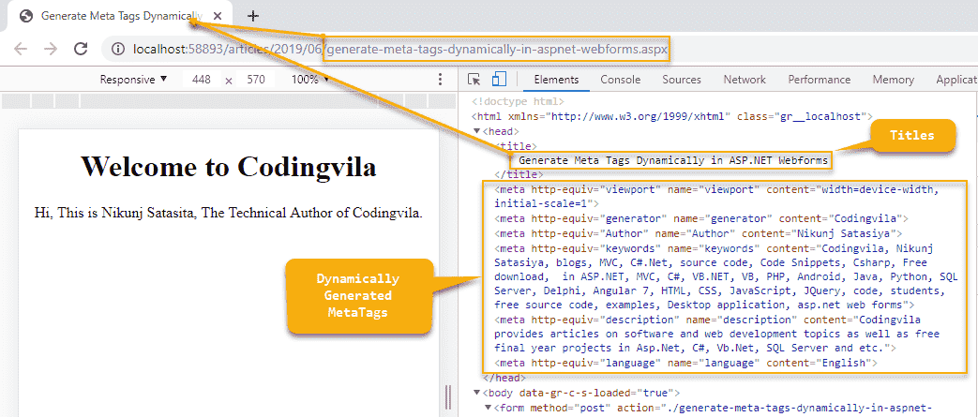Click the browser back arrow
This screenshot has width=978, height=417.
point(21,50)
